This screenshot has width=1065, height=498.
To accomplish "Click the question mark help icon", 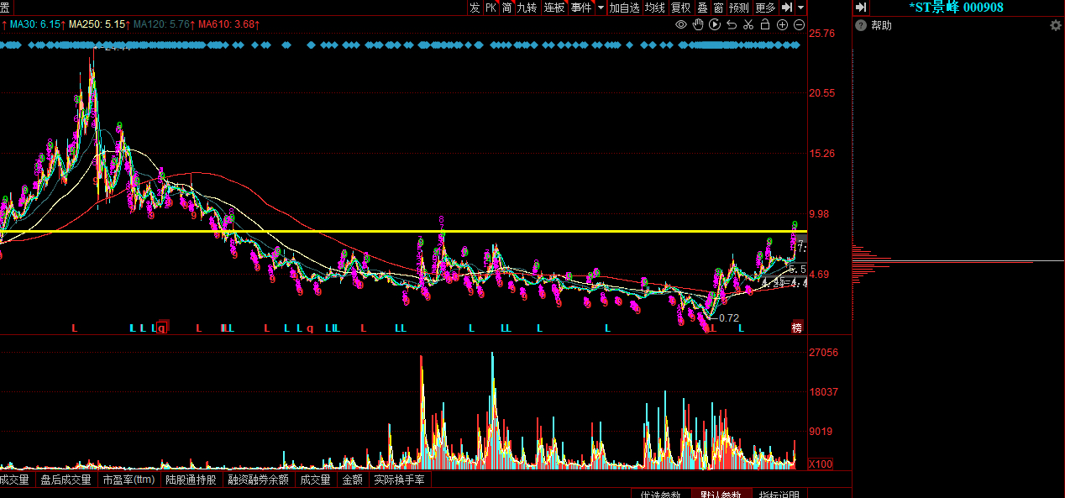I will 860,25.
